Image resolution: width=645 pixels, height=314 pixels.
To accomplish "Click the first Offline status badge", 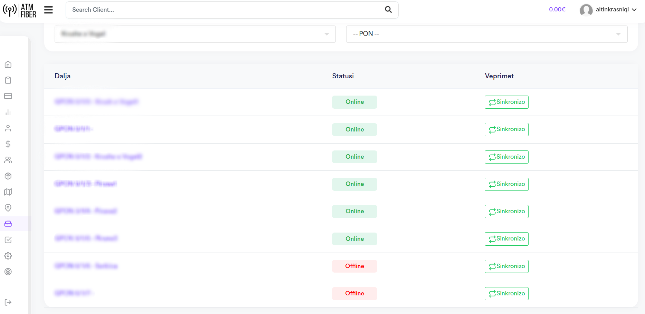I will (x=354, y=266).
